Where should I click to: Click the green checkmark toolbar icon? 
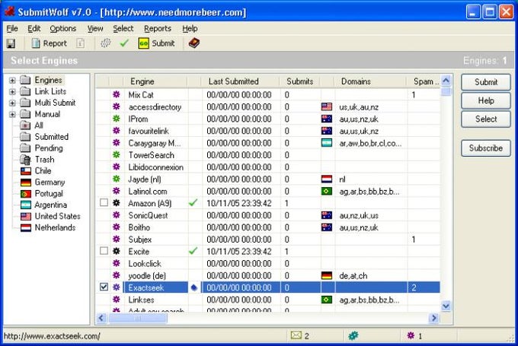tap(124, 43)
